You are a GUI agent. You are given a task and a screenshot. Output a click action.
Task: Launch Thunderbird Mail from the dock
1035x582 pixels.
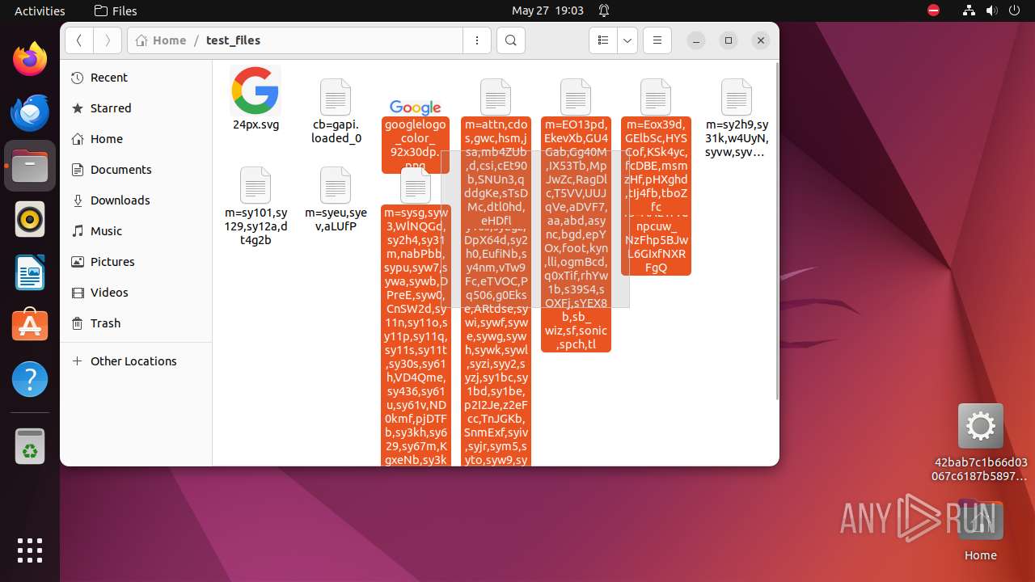pos(30,112)
